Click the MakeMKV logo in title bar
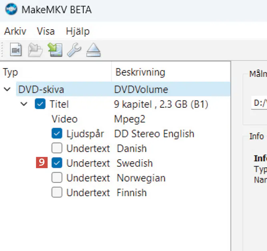Image resolution: width=267 pixels, height=251 pixels. pos(9,9)
